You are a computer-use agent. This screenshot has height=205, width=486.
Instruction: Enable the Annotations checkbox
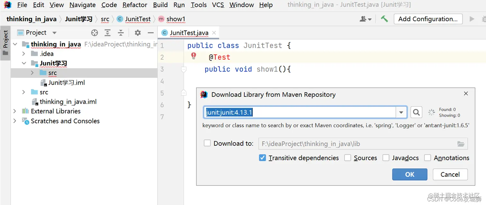(428, 158)
